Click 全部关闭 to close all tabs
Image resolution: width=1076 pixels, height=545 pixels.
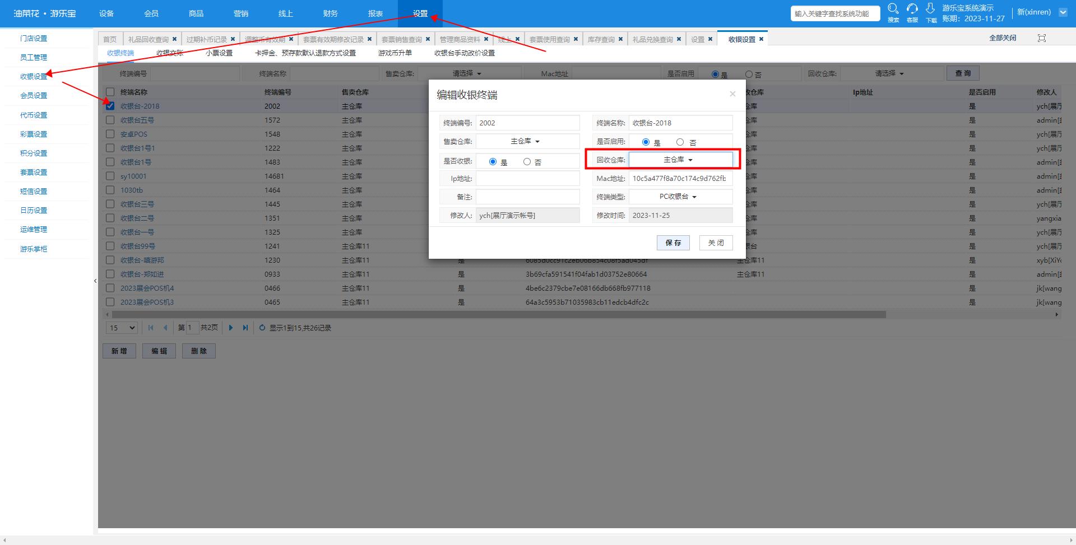pyautogui.click(x=1003, y=38)
